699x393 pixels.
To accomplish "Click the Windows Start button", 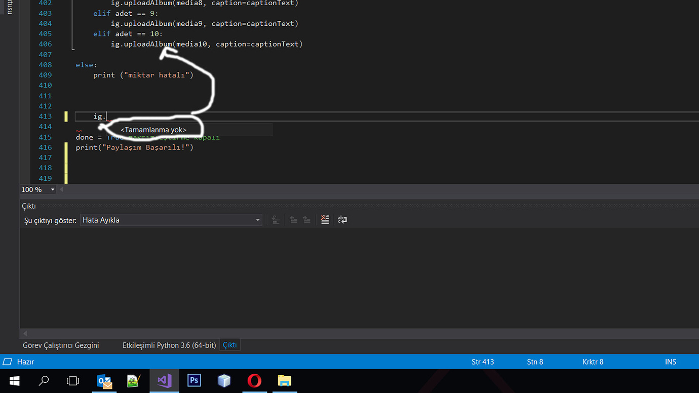I will tap(14, 380).
